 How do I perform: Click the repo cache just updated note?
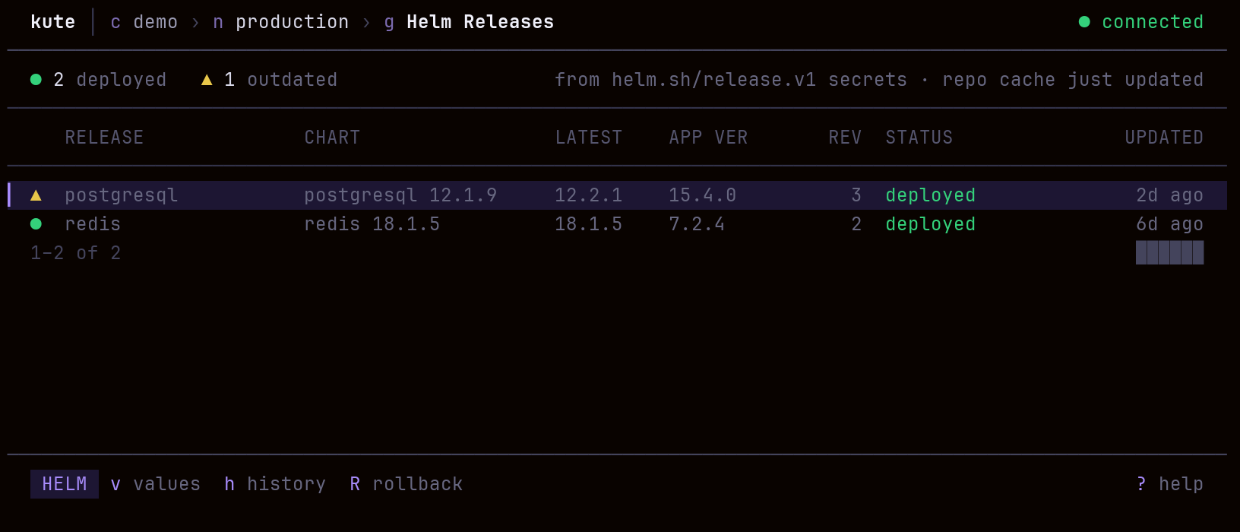point(1073,80)
